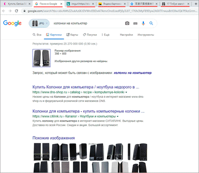Select the Картинки search filter
Viewport: 199px width, 173px height.
54,35
